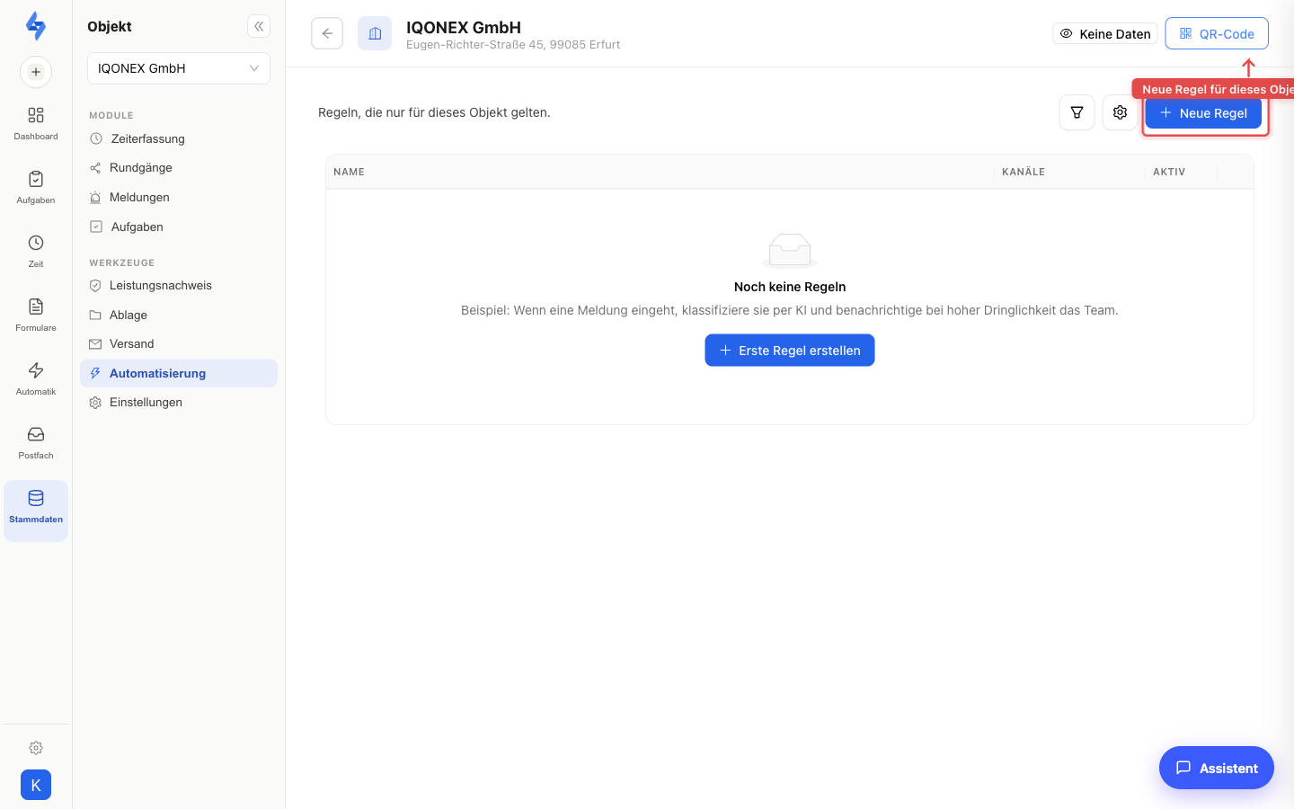Open rules settings gear button
This screenshot has height=809, width=1294.
(1120, 112)
